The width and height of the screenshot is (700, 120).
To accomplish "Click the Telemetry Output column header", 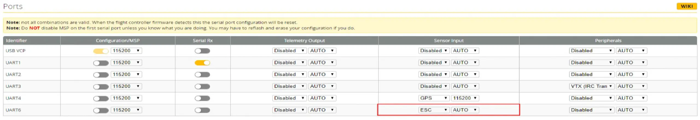I will (x=304, y=41).
